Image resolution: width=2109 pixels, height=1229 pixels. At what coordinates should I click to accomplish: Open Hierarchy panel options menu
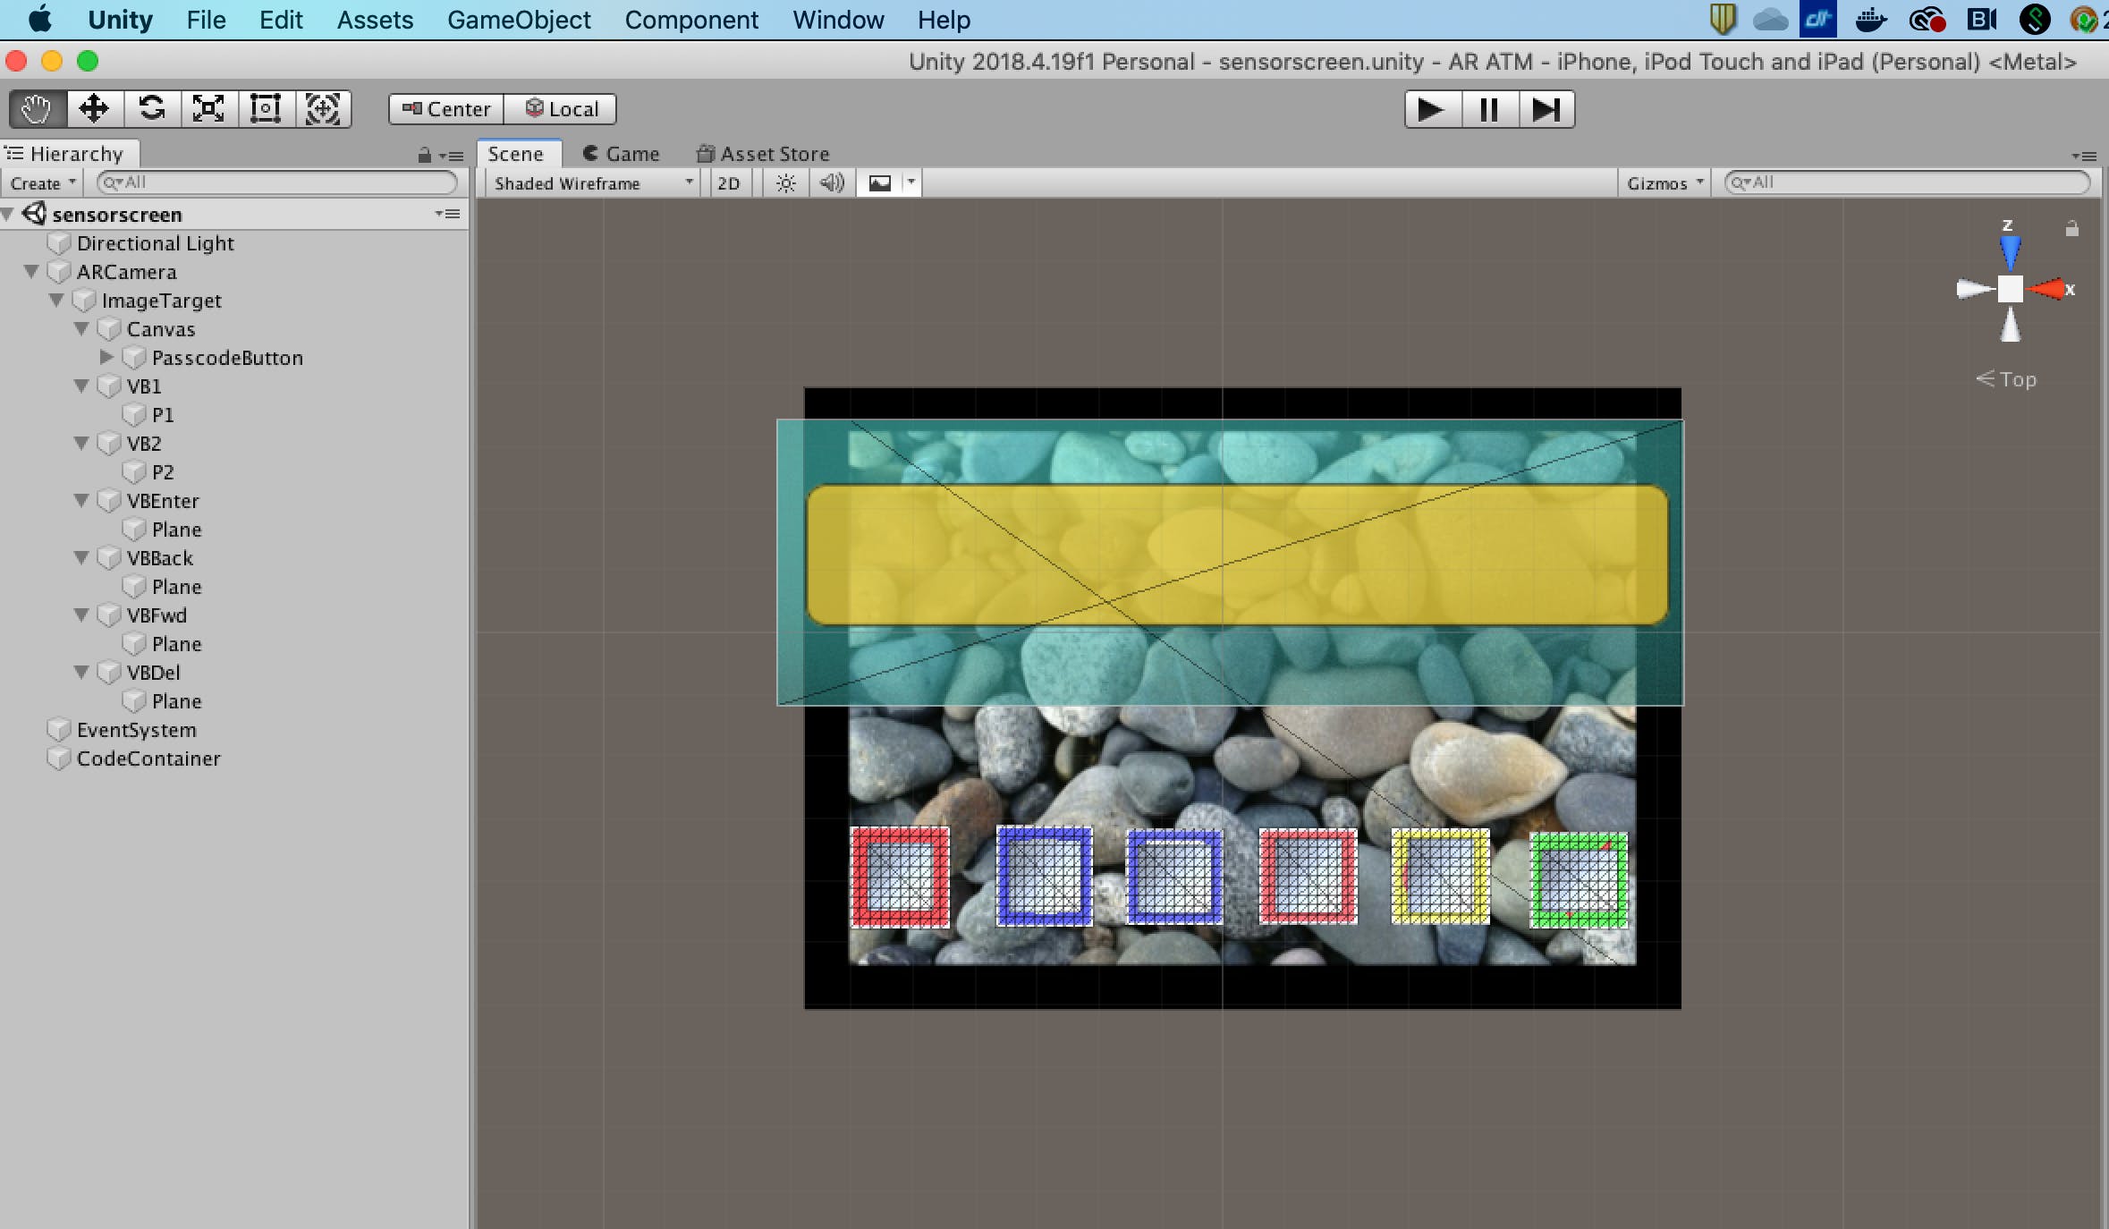click(453, 156)
